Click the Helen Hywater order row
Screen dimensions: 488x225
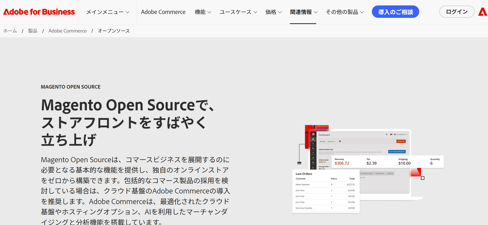[x=325, y=184]
